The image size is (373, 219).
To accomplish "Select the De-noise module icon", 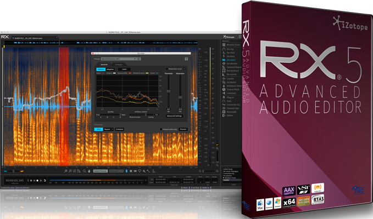I will pos(224,60).
